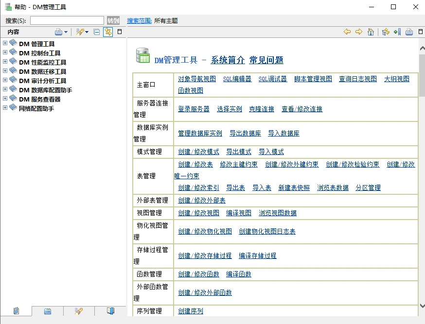The height and width of the screenshot is (324, 425).
Task: Switch to the bookmarks tab at bottom
Action: 110,311
